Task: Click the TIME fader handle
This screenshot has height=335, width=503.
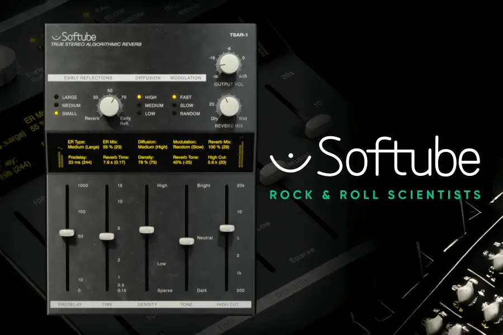Action: click(x=106, y=237)
